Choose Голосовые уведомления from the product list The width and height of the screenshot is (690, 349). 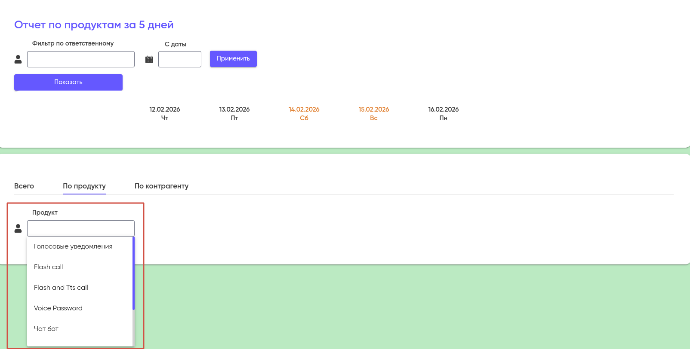(x=73, y=246)
